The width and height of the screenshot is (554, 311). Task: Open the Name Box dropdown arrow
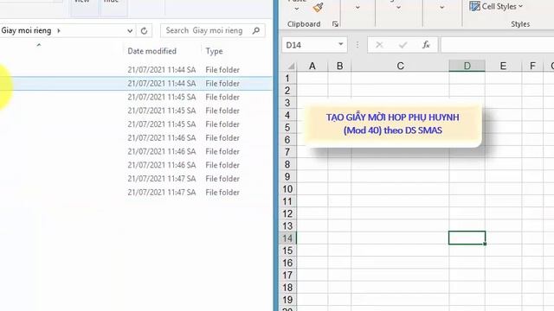click(x=340, y=44)
